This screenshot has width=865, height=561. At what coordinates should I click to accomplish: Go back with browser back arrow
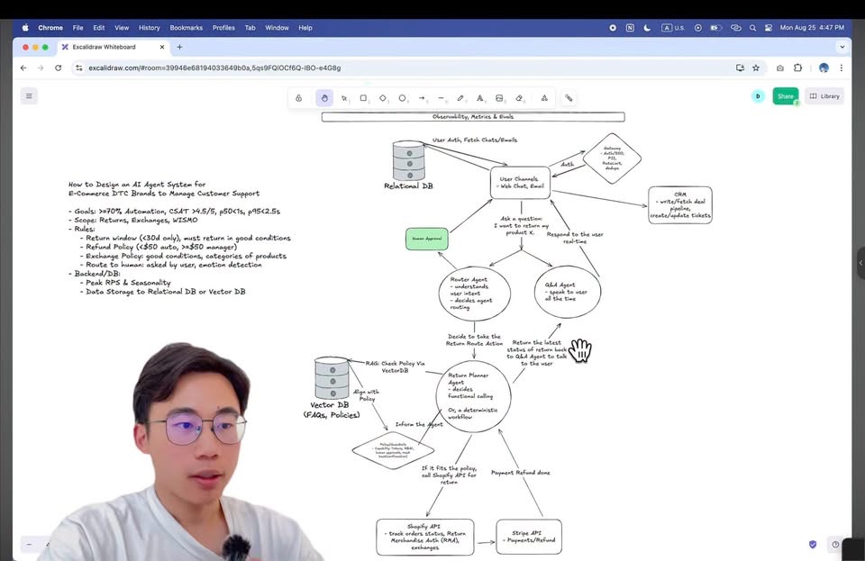pos(23,68)
